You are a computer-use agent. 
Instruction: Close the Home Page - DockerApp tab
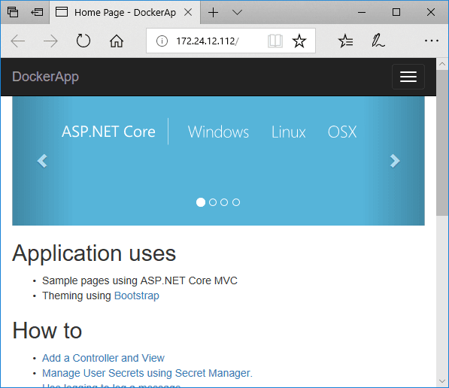[188, 12]
